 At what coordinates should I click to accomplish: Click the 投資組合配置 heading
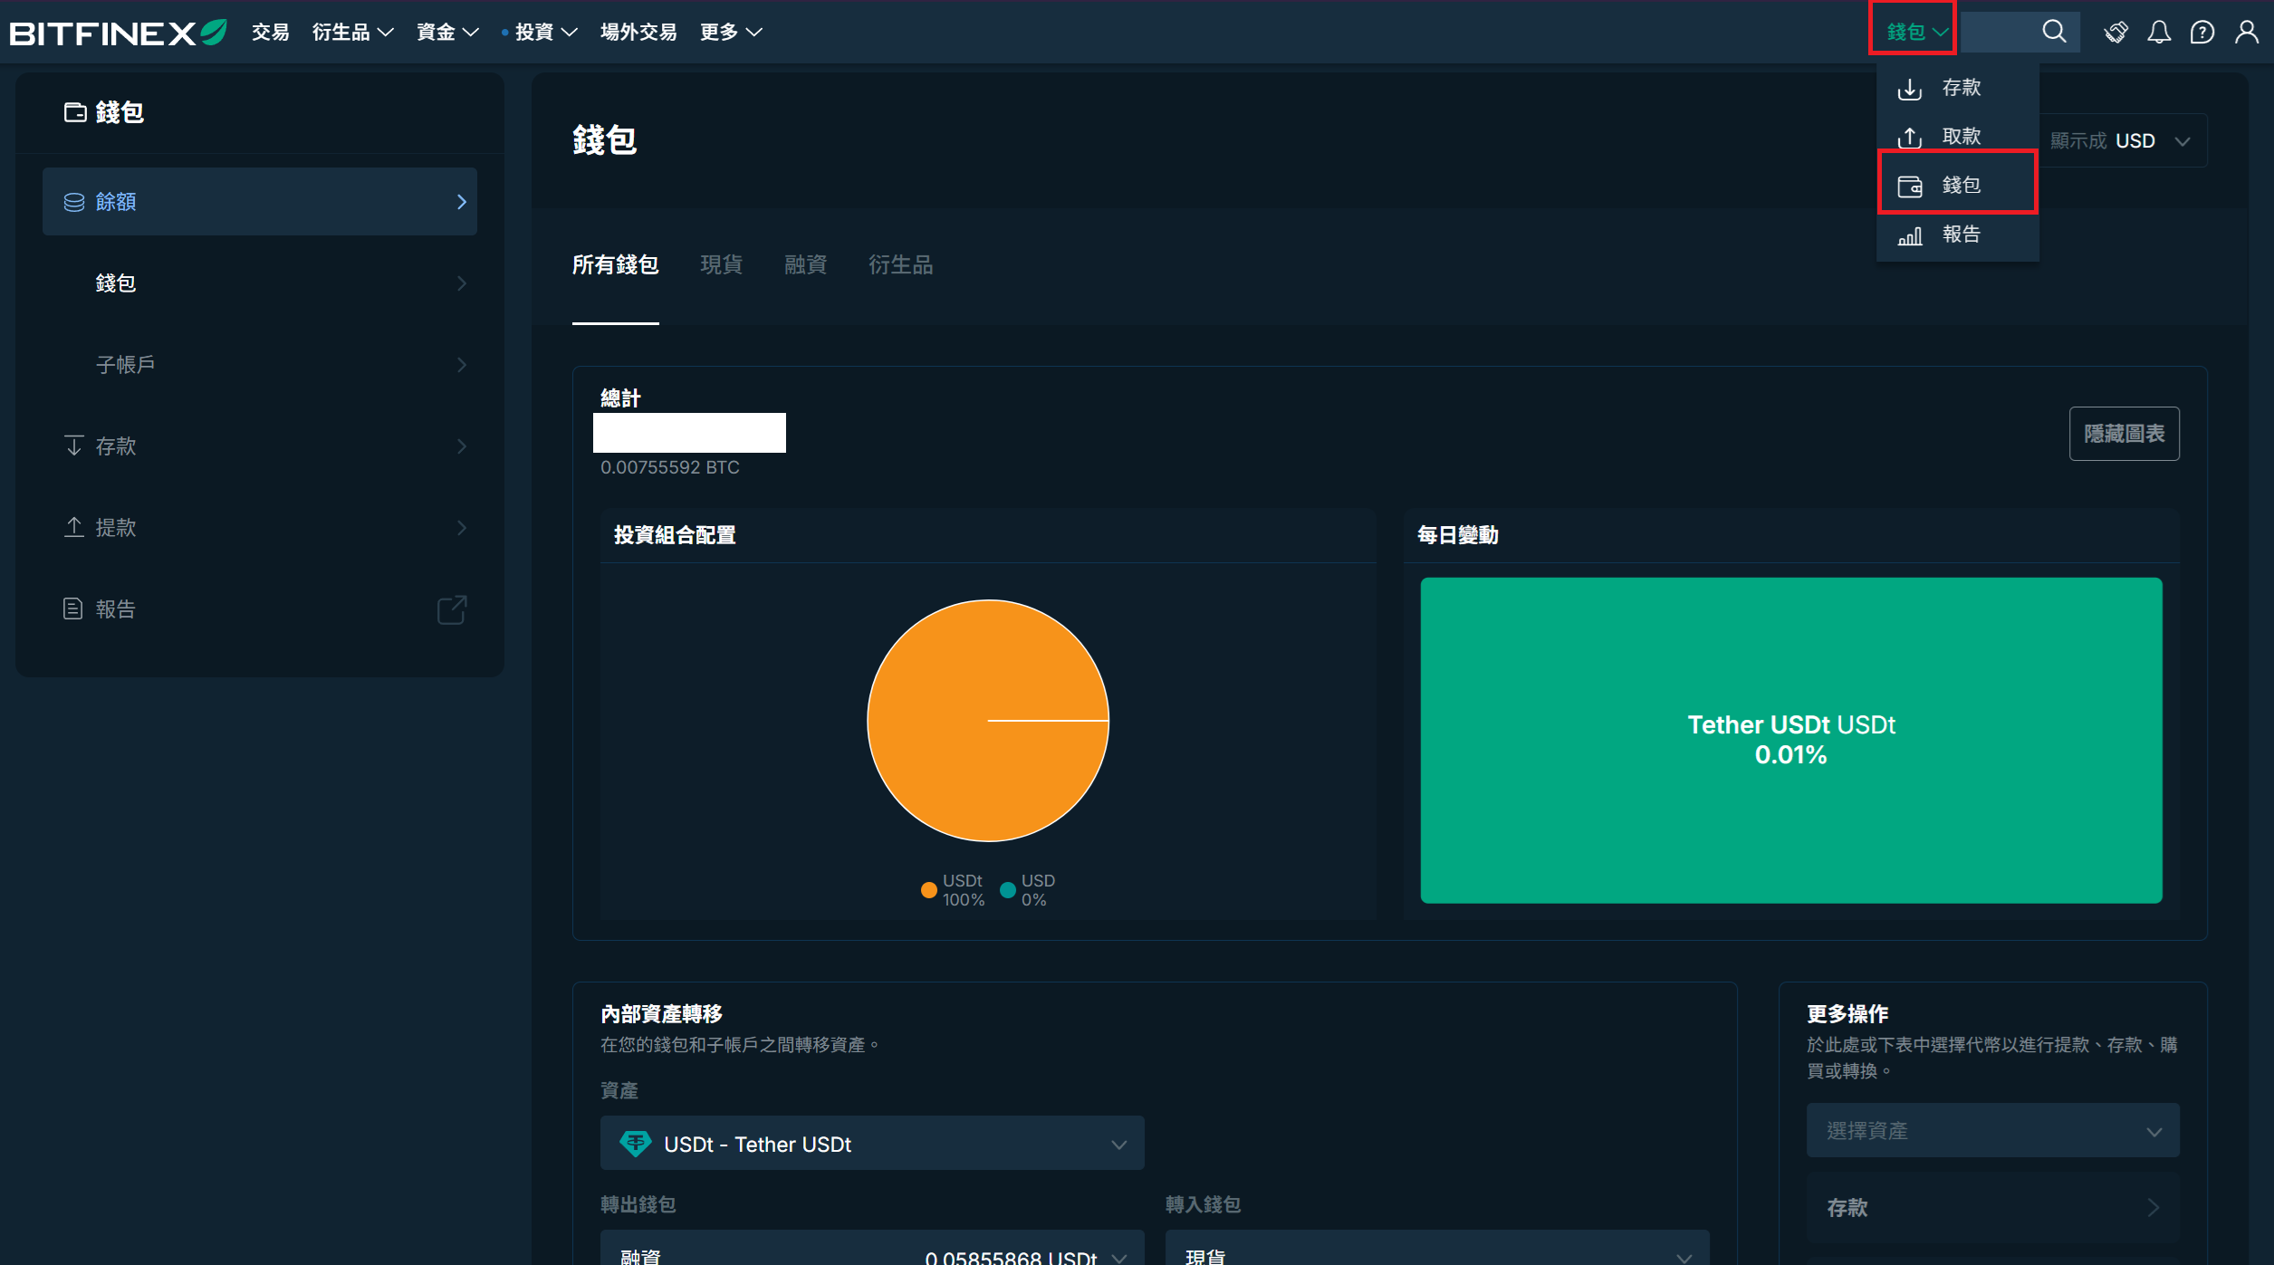coord(675,535)
